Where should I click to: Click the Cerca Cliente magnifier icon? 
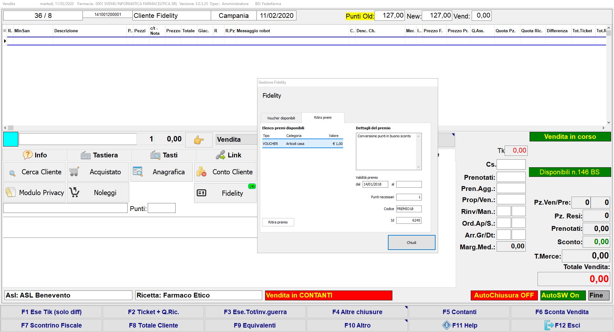click(x=12, y=173)
